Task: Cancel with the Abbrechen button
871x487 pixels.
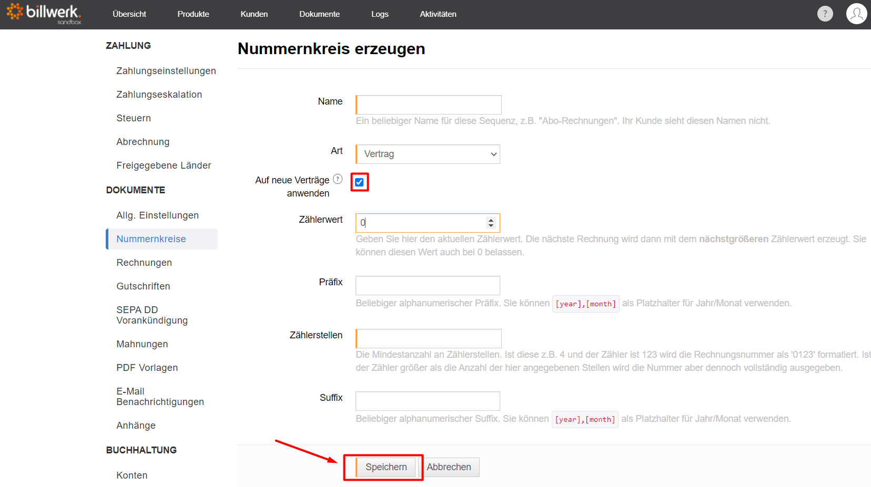Action: pyautogui.click(x=449, y=467)
